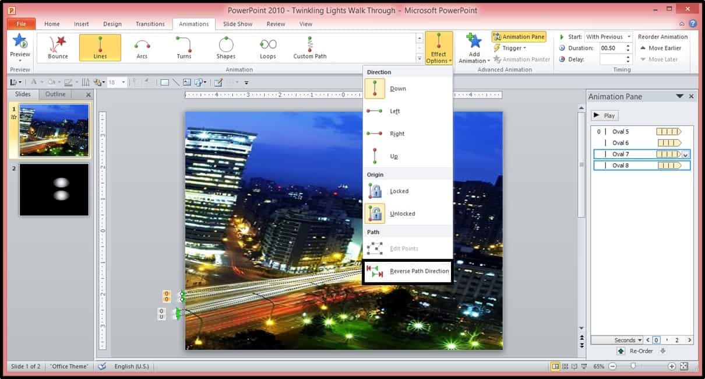705x379 pixels.
Task: Select Oval 8 in the Animation Pane
Action: pos(641,166)
